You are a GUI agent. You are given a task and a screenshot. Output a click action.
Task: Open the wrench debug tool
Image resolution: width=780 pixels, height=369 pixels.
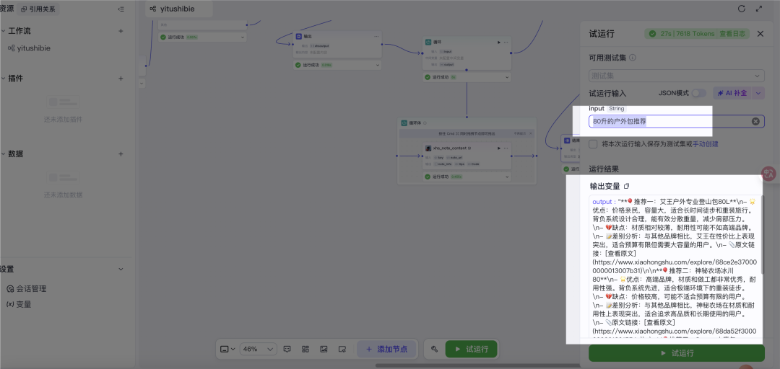coord(434,349)
